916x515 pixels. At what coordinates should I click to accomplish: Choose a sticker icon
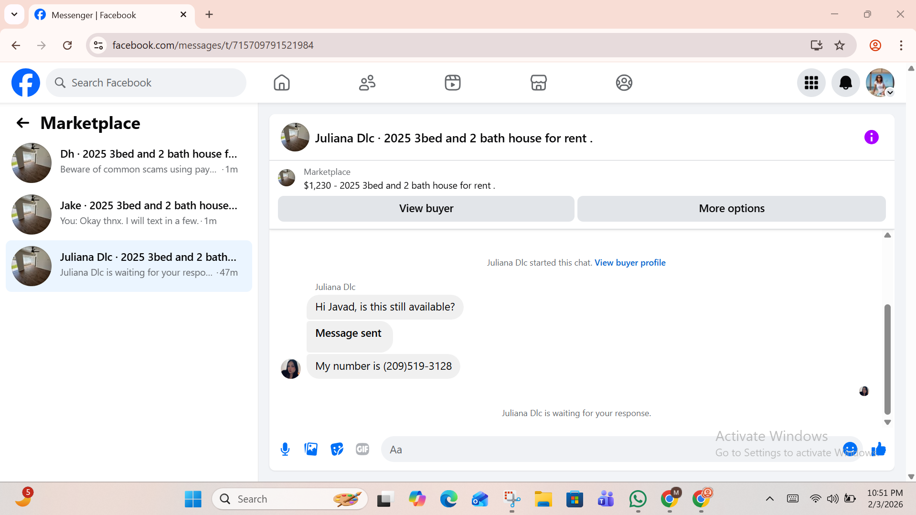pos(337,449)
